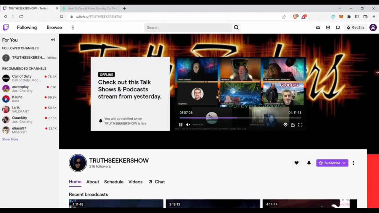Pause the video player
Screen dimensions: 379x213
181,125
